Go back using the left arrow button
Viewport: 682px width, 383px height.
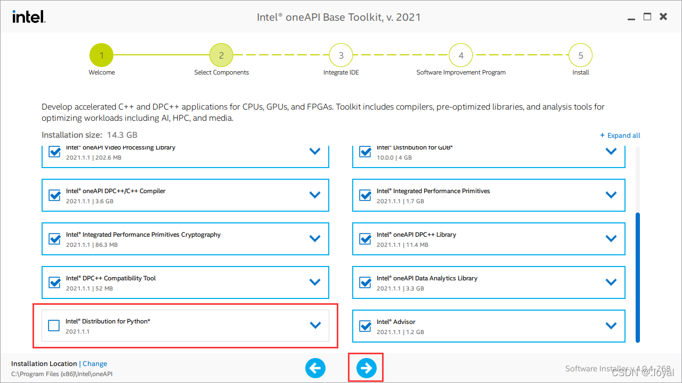pos(315,368)
